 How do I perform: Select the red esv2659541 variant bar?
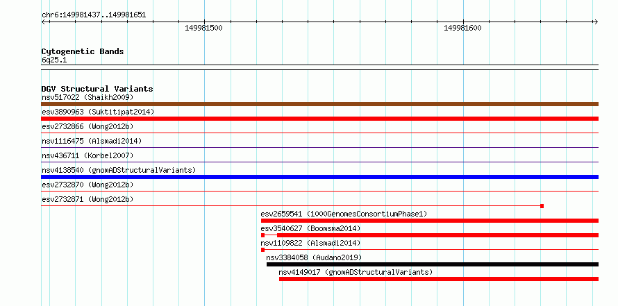click(430, 221)
